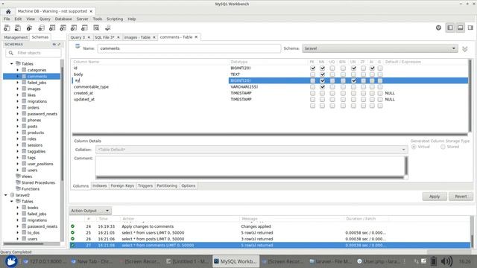The width and height of the screenshot is (477, 268).
Task: Create new view toolbar icon
Action: coord(63,28)
